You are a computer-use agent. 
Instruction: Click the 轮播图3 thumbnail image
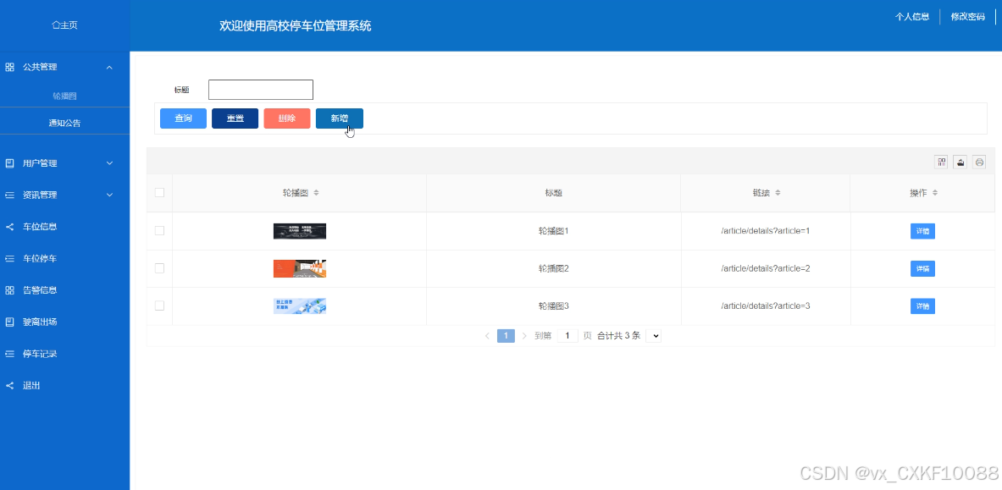tap(300, 306)
